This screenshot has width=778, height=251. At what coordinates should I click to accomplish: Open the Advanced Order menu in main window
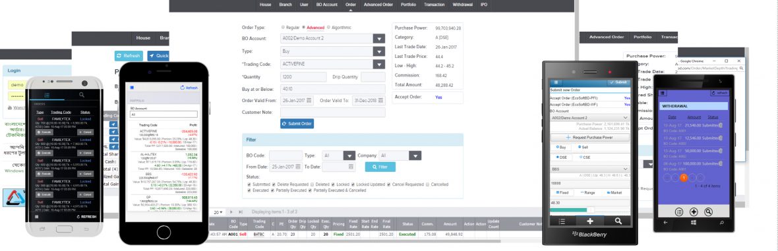coord(378,5)
